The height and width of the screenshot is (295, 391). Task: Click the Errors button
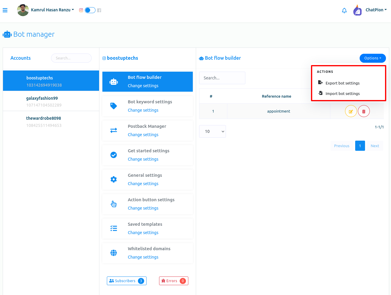(174, 281)
